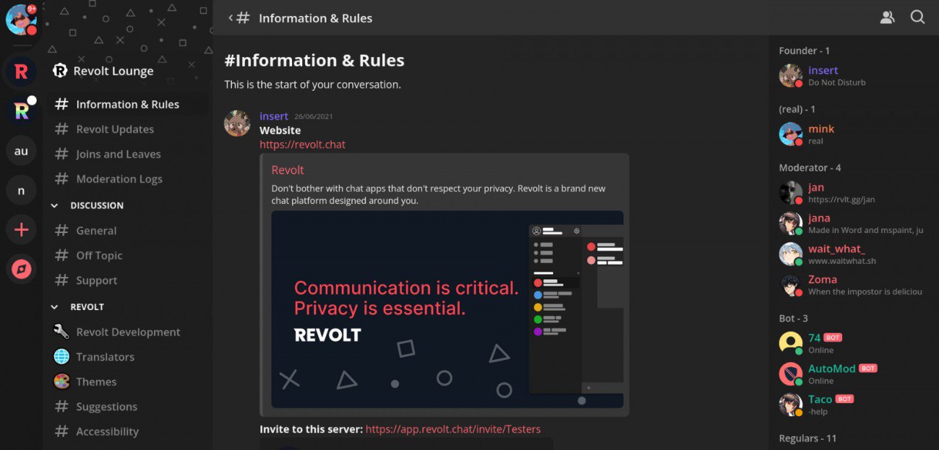
Task: Click insert in the Founder group
Action: coord(823,70)
